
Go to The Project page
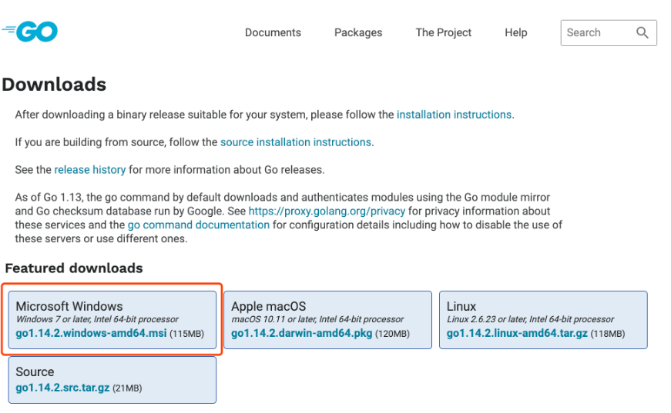click(444, 32)
